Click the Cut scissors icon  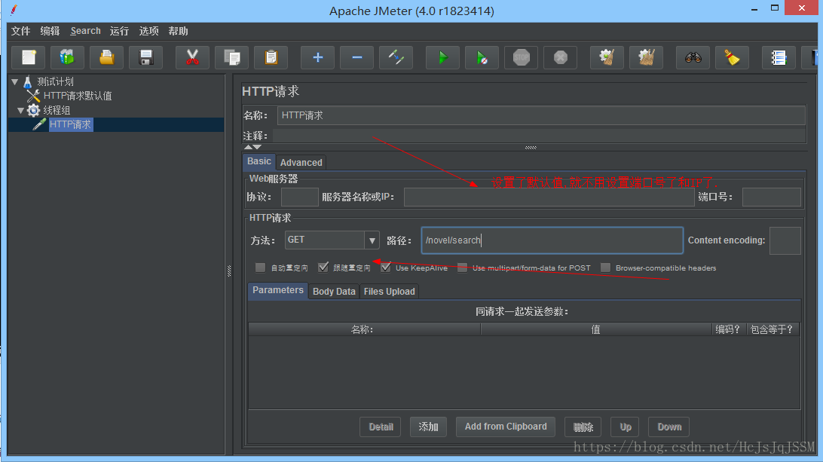192,57
